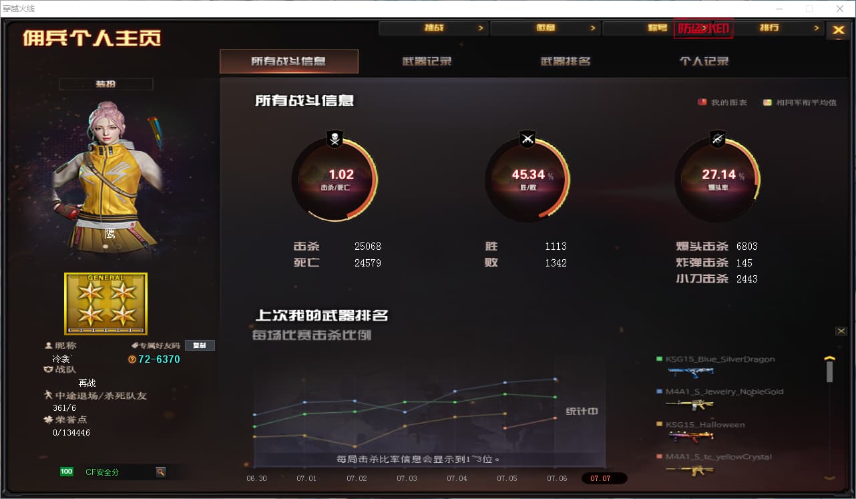Click the crossed swords icon above win rate
856x499 pixels.
pos(527,139)
